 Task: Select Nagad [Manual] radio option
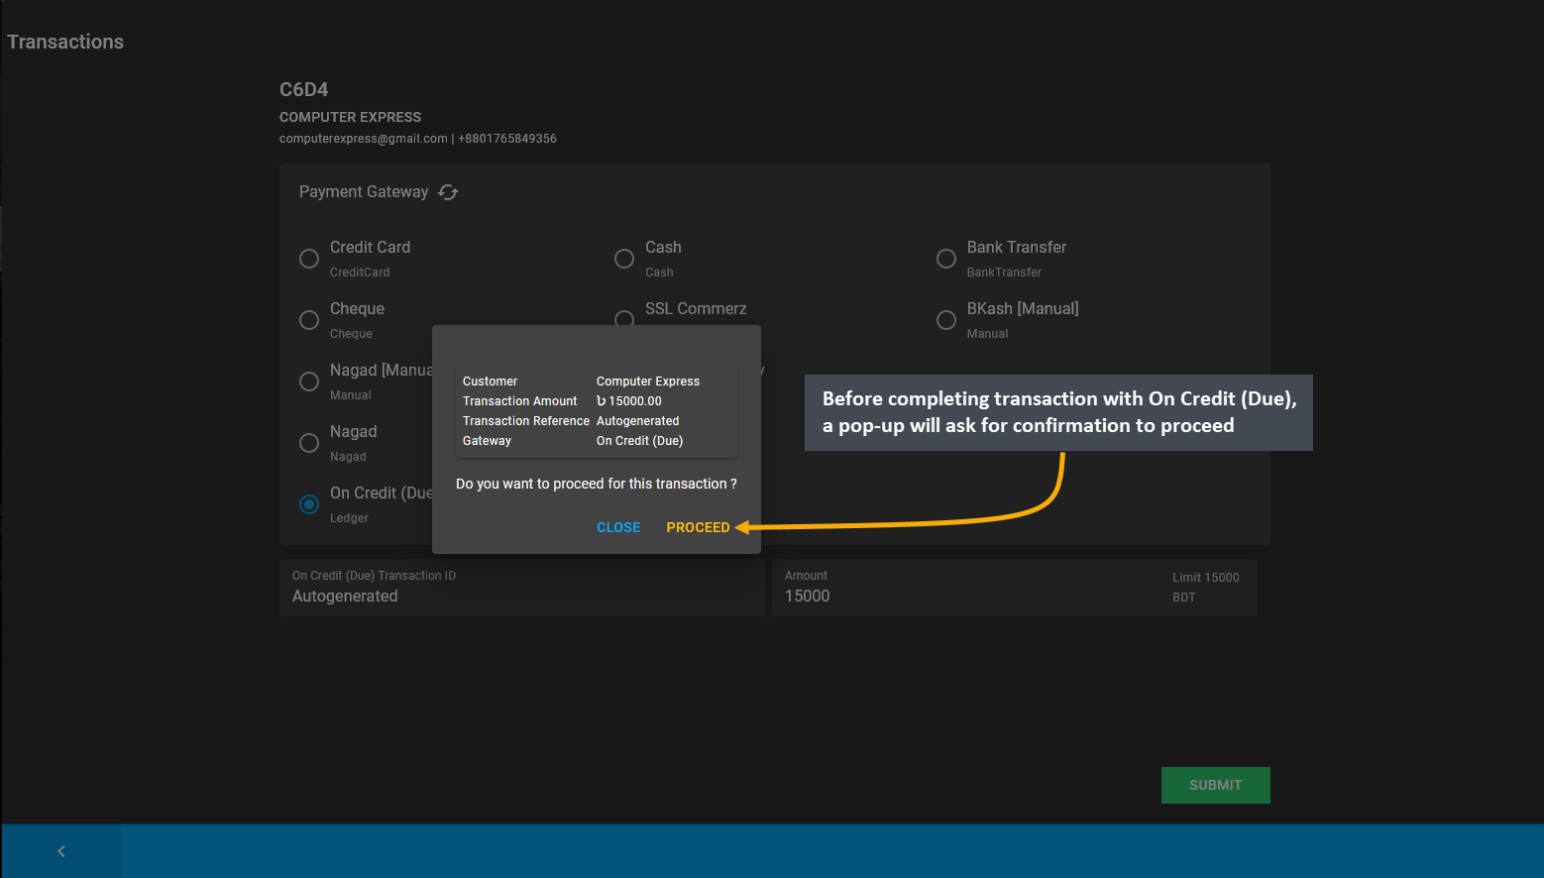(309, 382)
